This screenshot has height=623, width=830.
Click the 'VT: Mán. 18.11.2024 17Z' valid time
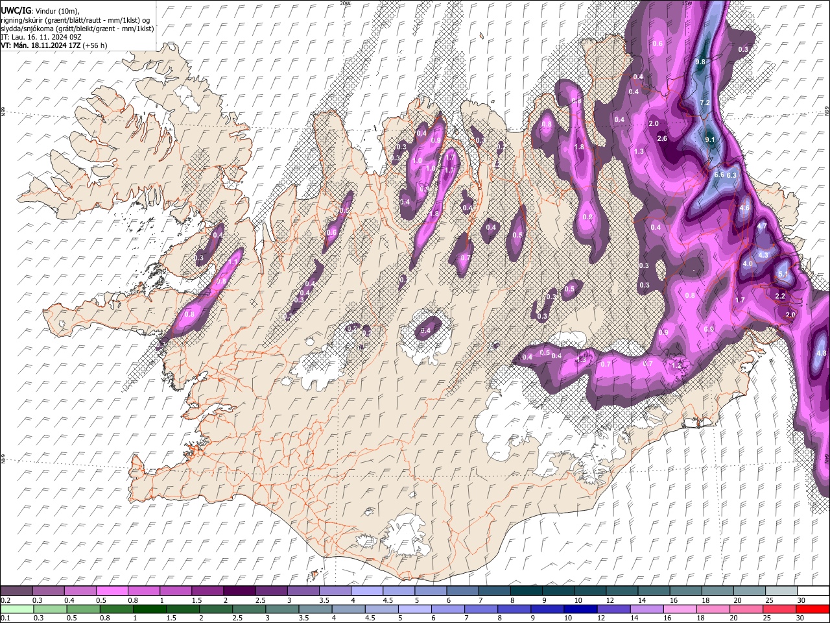pyautogui.click(x=40, y=45)
